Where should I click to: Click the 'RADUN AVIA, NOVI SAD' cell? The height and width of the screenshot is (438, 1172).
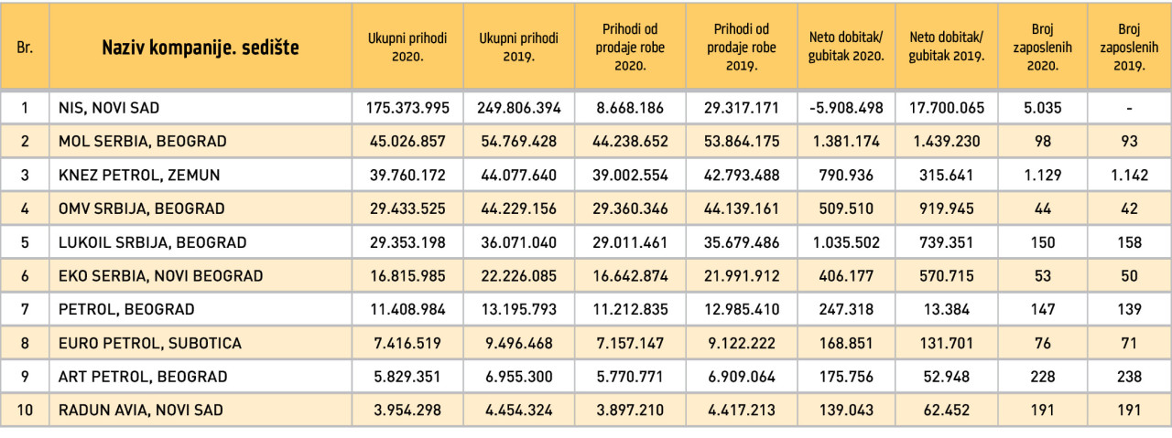point(201,411)
